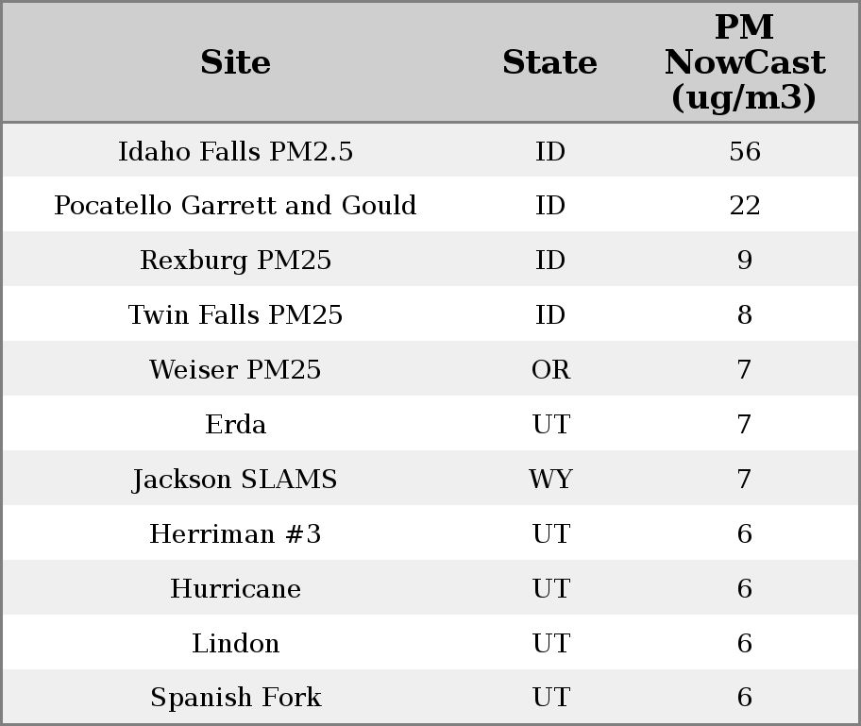This screenshot has width=861, height=726.
Task: Select the Spanish Fork site
Action: pyautogui.click(x=235, y=698)
